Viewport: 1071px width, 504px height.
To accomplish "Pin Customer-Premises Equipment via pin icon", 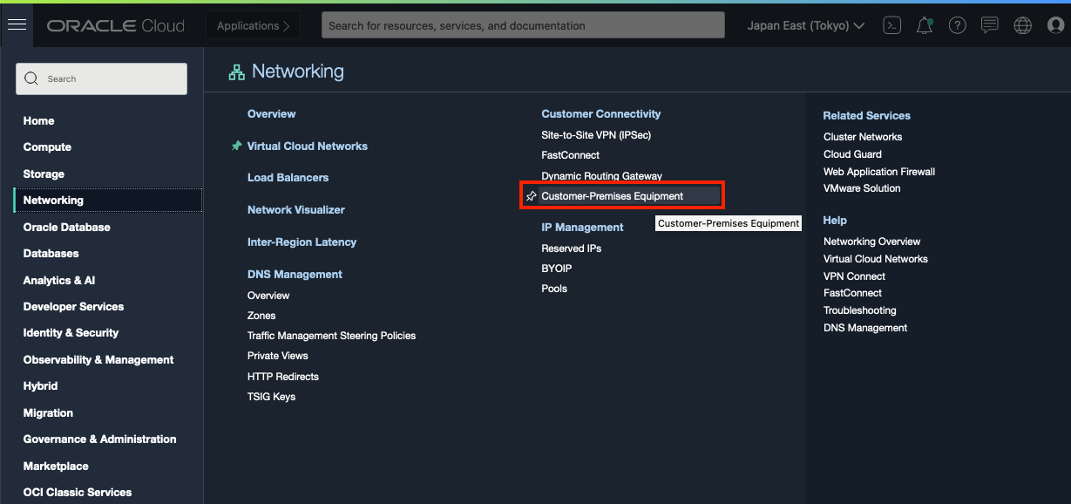I will 532,196.
